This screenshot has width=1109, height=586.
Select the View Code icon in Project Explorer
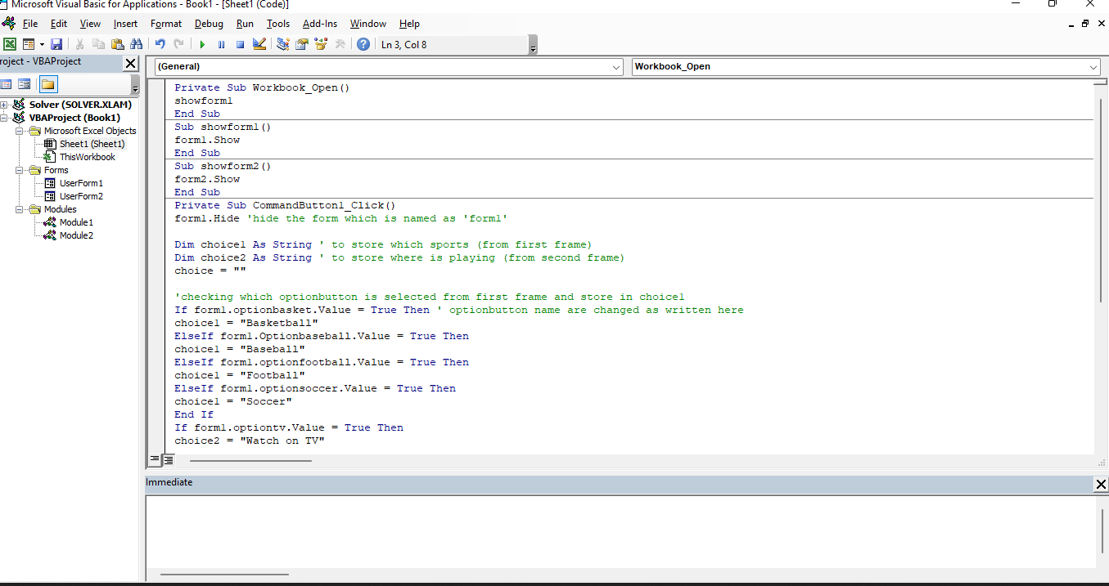click(x=7, y=83)
